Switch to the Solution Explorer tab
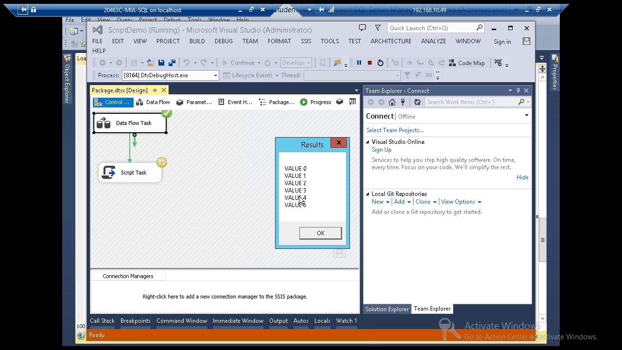 [387, 309]
